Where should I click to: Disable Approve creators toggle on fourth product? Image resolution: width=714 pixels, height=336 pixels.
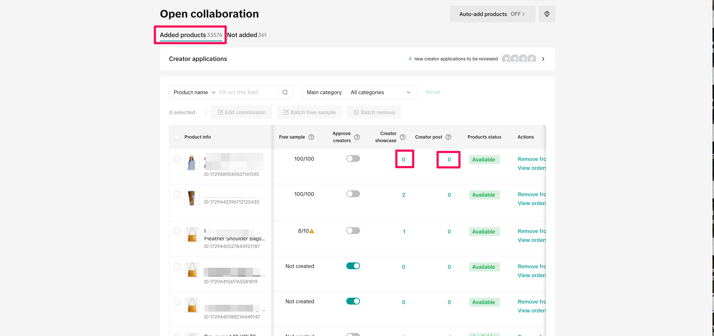tap(353, 266)
